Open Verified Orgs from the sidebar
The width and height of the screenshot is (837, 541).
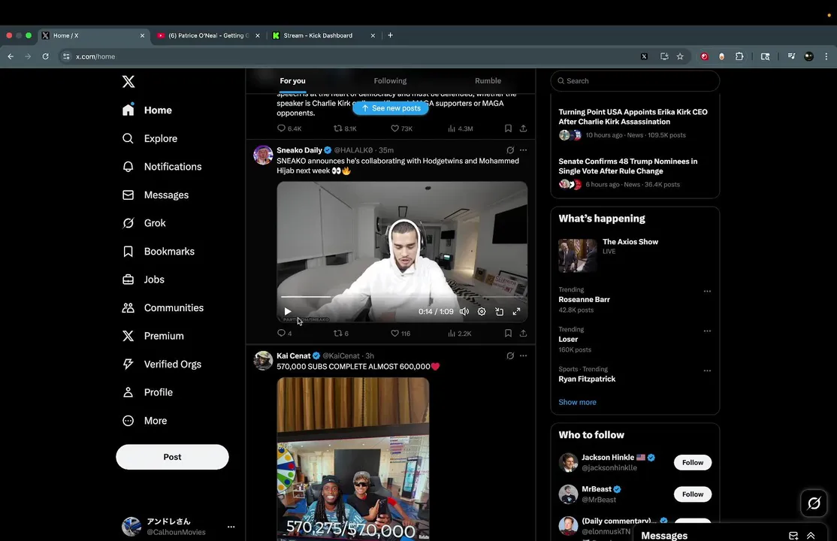pos(162,364)
